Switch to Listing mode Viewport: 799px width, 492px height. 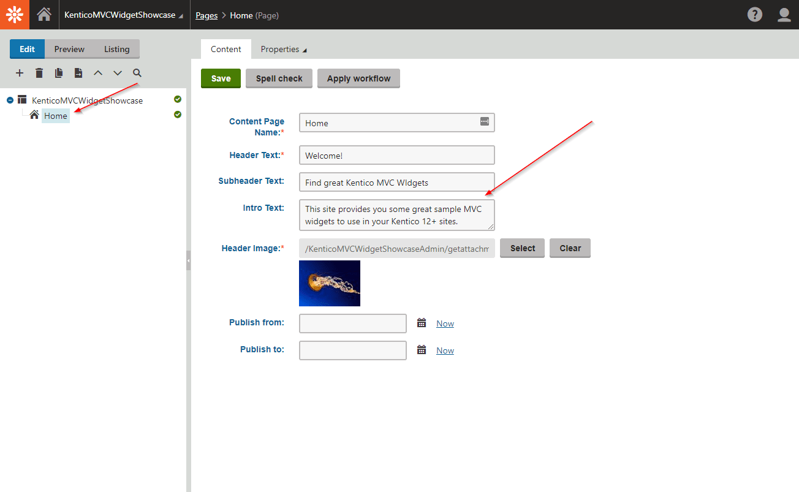(116, 49)
